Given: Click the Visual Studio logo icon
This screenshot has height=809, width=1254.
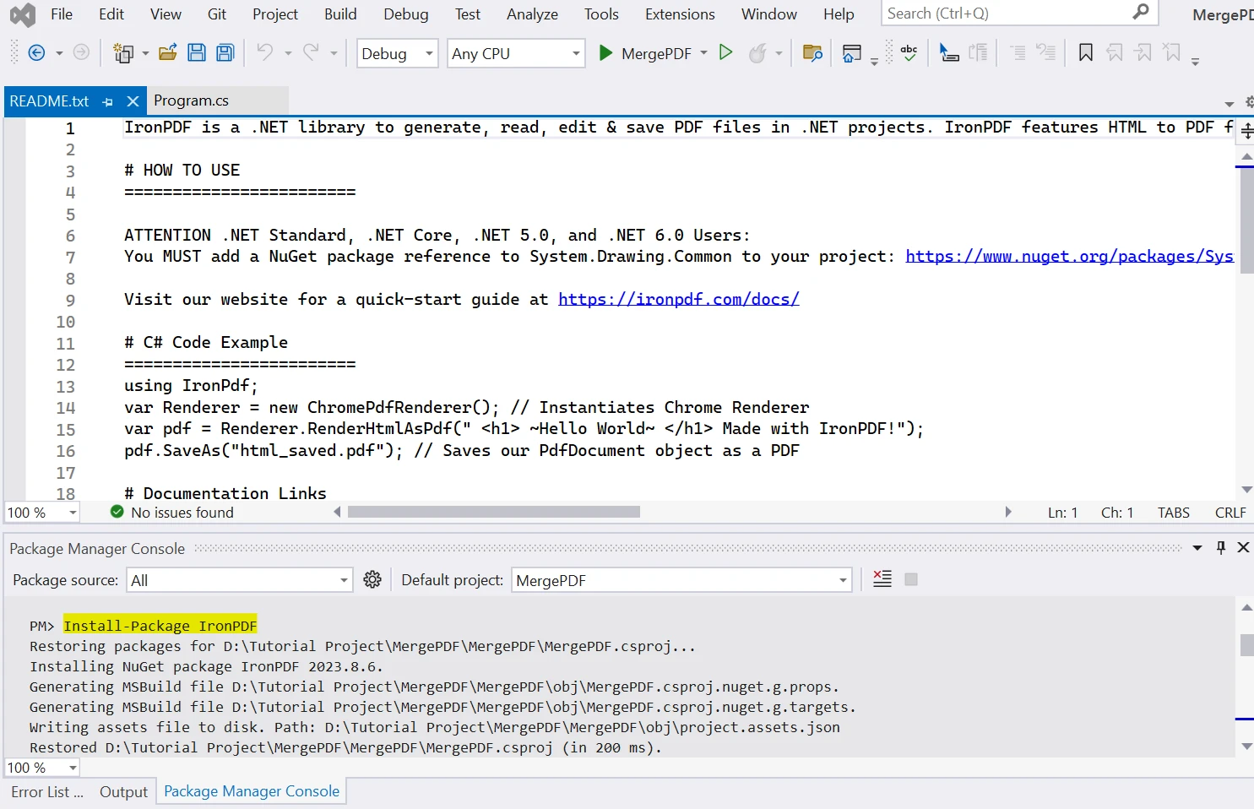Looking at the screenshot, I should [x=23, y=14].
